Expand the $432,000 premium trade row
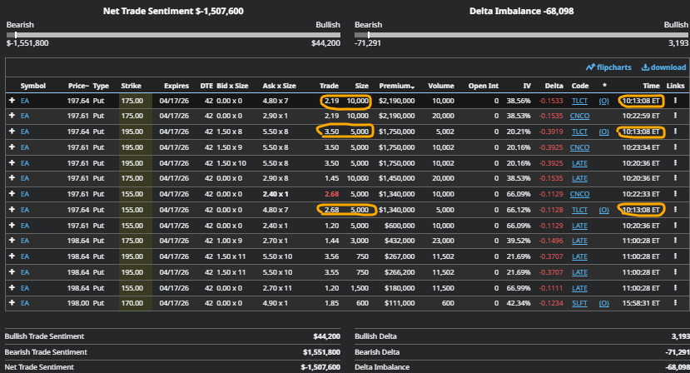Screen dimensions: 690x373 [12, 241]
